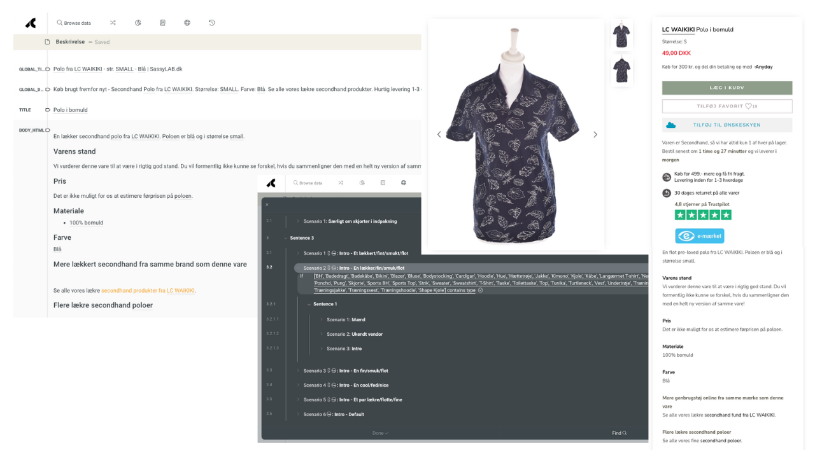Click the return icon by 30 dages returret
Screen dimensions: 815x458
click(x=667, y=193)
